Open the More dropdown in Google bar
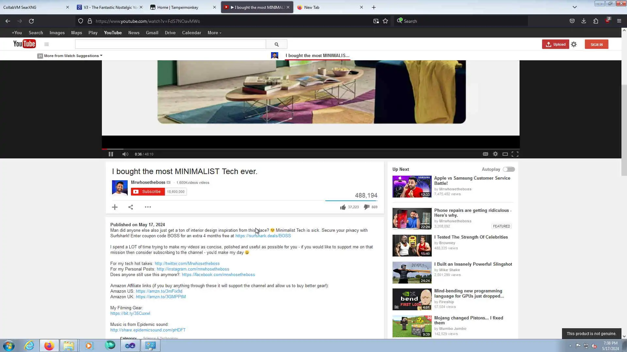 click(x=214, y=33)
